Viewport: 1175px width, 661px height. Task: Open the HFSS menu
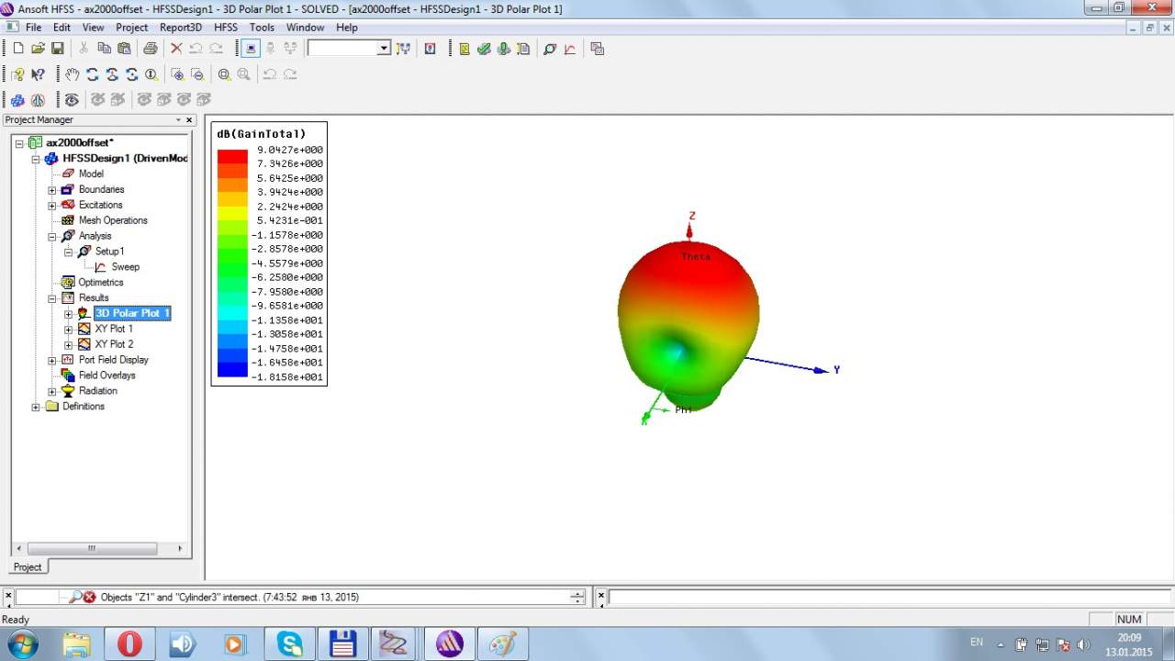click(225, 28)
